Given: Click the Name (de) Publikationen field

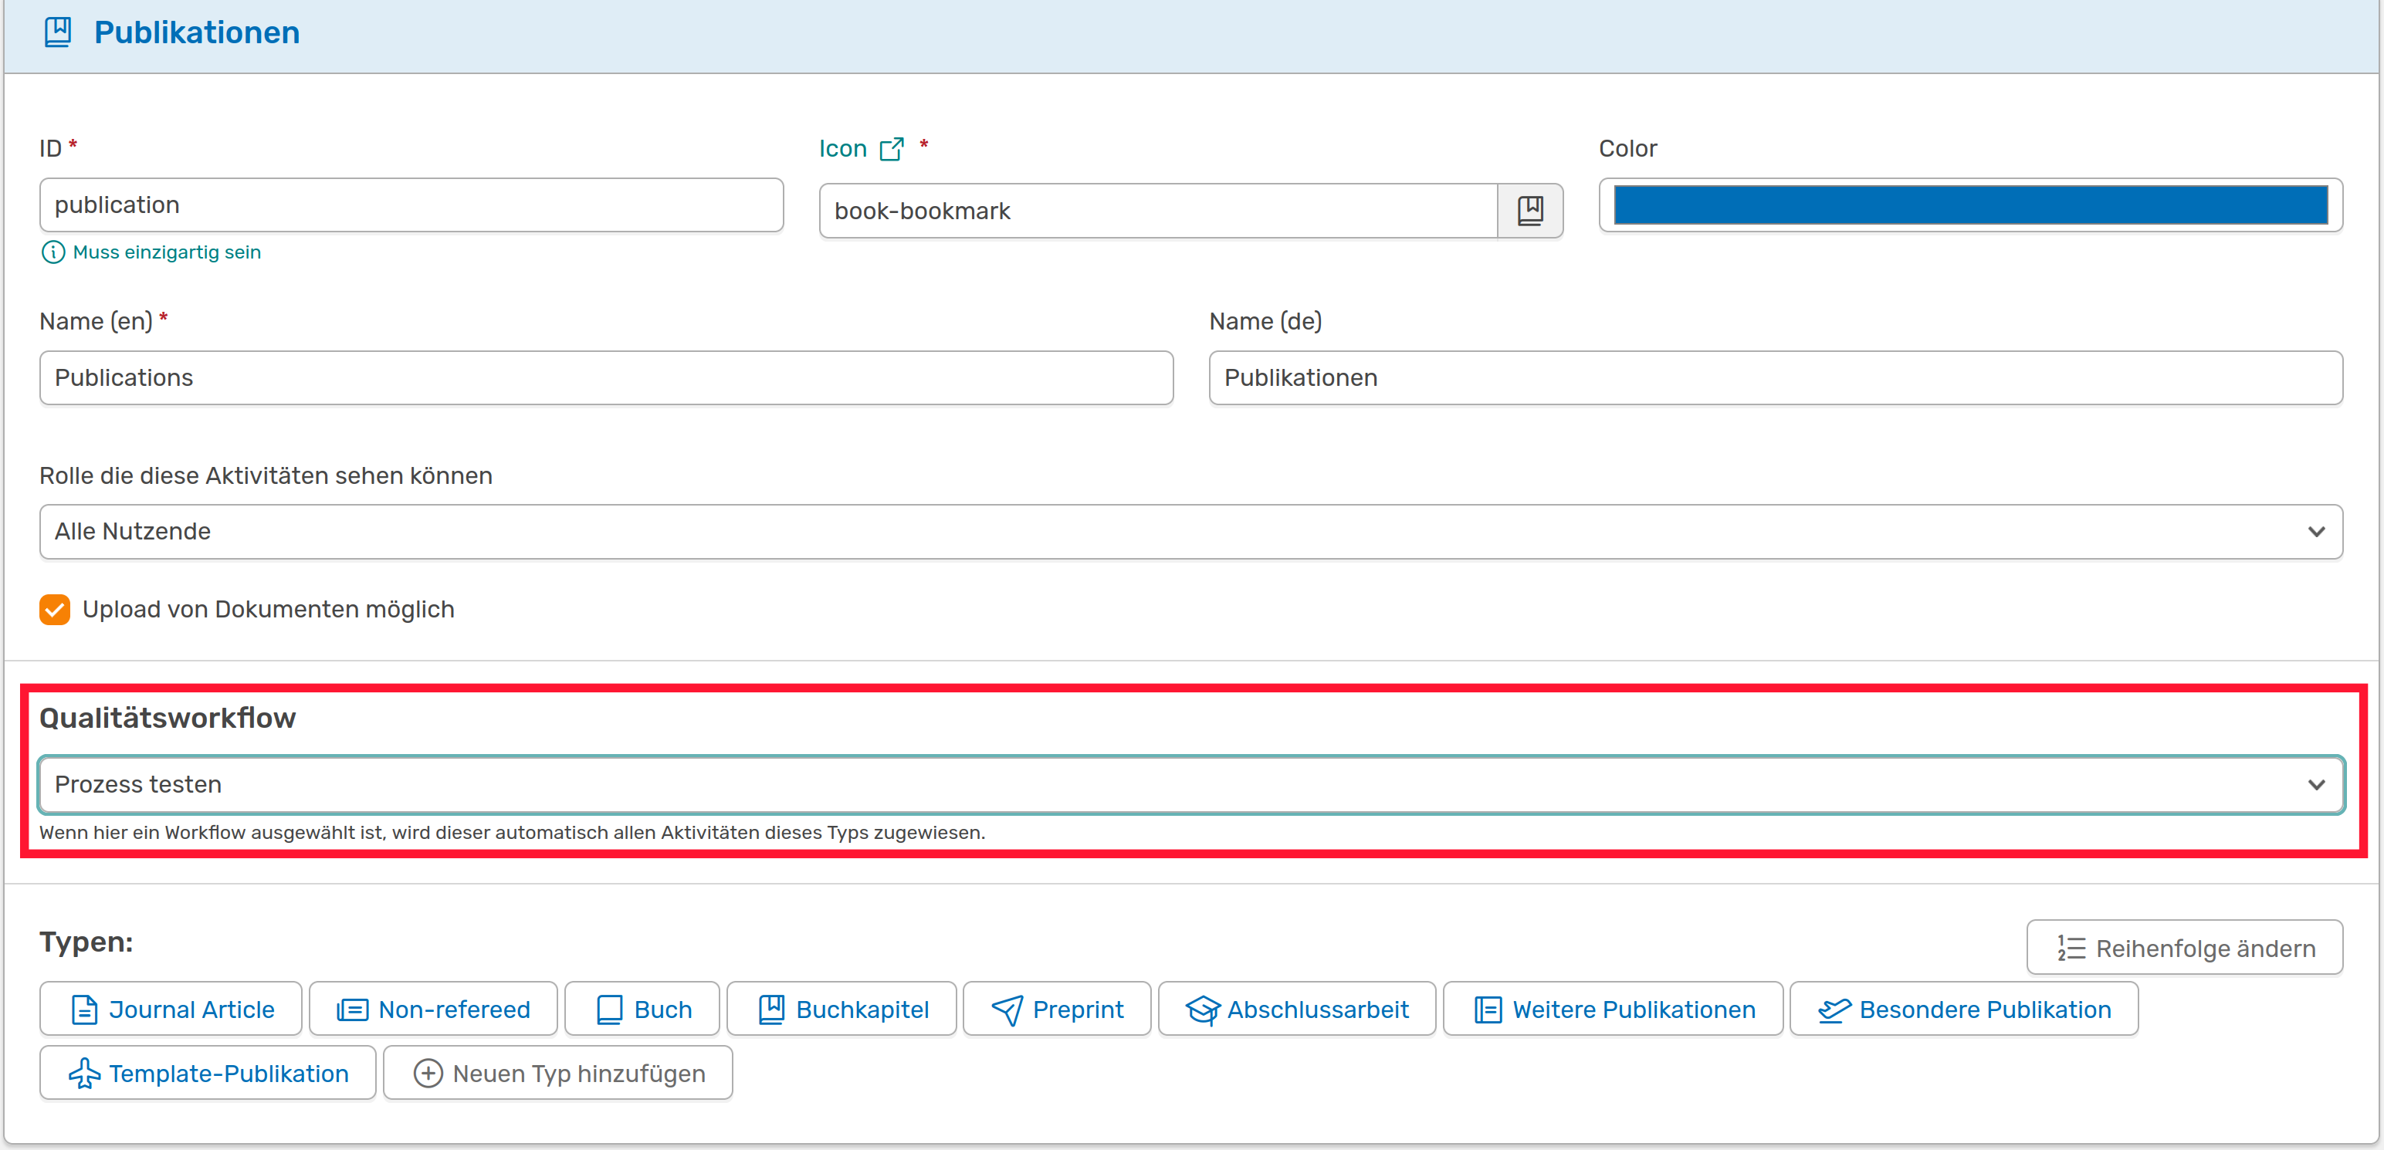Looking at the screenshot, I should pyautogui.click(x=1774, y=377).
